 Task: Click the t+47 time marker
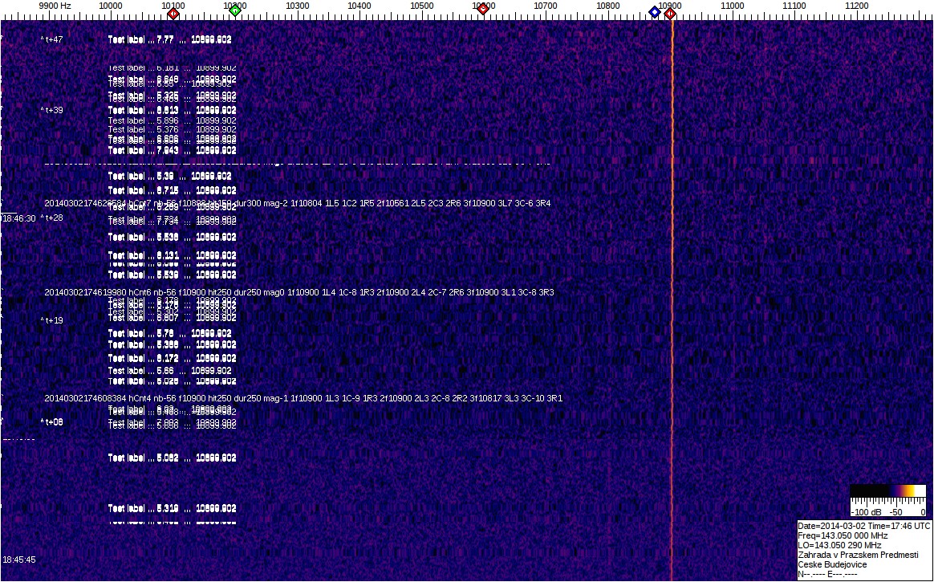(x=52, y=39)
